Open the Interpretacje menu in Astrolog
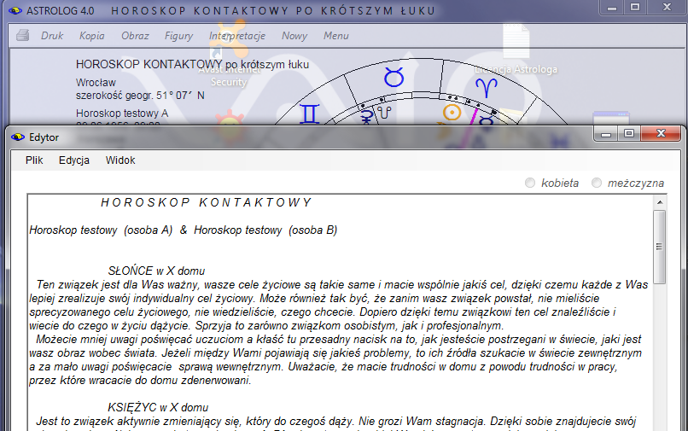This screenshot has height=431, width=688. (237, 36)
